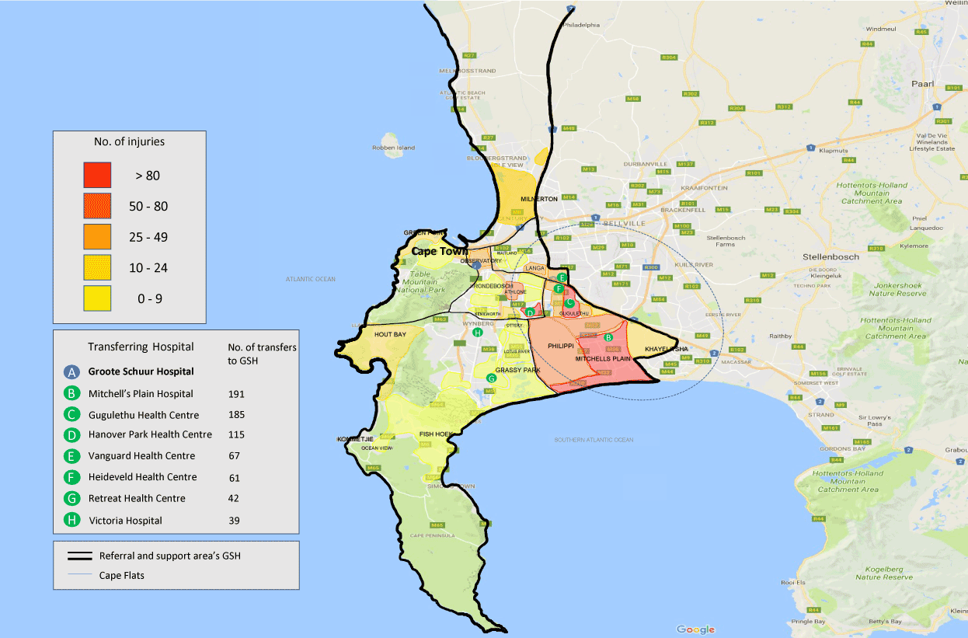Select the orange '25 - 49' injuries swatch
This screenshot has height=638, width=968.
tap(97, 236)
